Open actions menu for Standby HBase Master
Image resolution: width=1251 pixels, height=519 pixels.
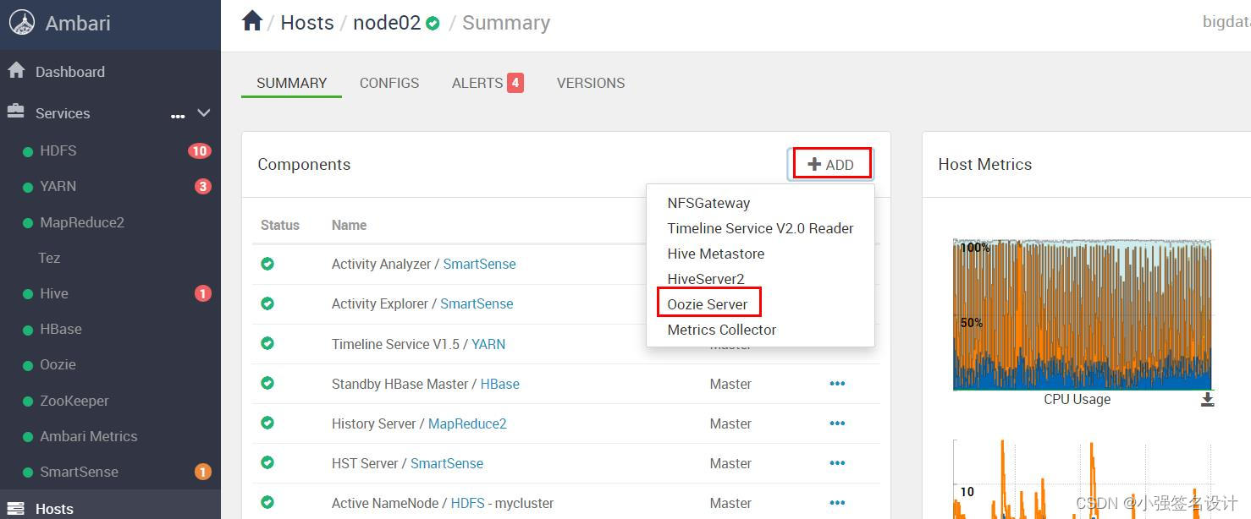click(837, 384)
